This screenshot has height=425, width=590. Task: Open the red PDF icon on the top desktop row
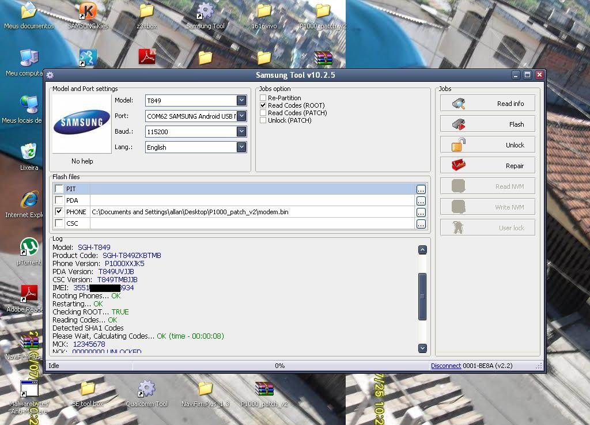pos(147,56)
